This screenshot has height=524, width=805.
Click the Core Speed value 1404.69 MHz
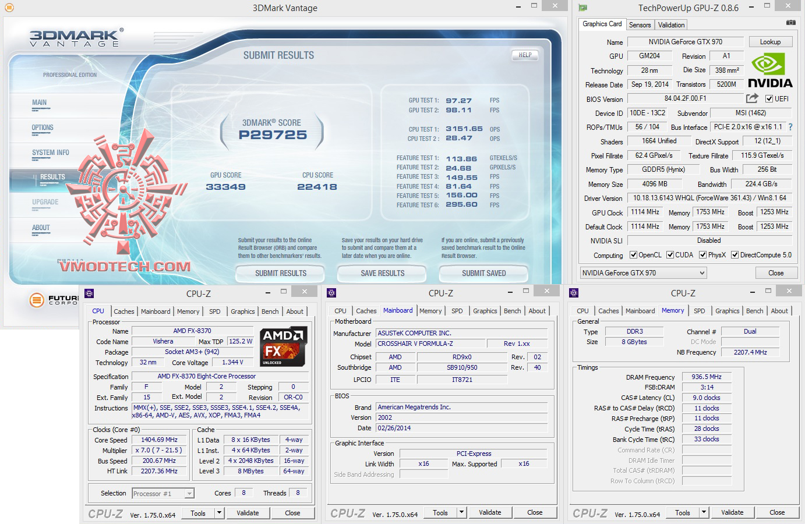159,440
